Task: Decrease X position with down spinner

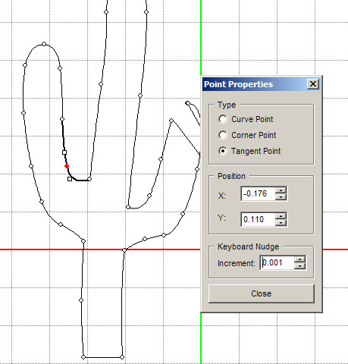Action: pyautogui.click(x=281, y=197)
